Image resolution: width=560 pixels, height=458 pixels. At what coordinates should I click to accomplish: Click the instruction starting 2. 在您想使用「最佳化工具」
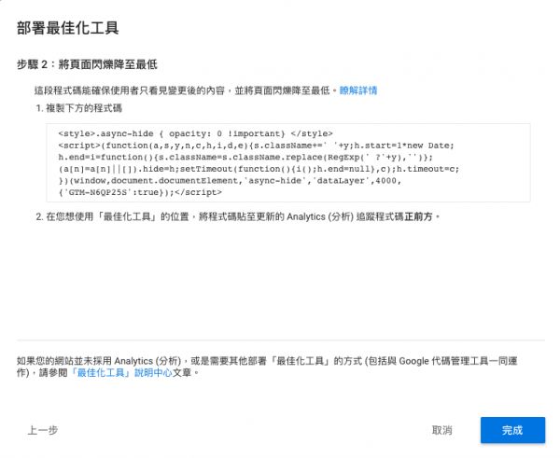coord(238,216)
